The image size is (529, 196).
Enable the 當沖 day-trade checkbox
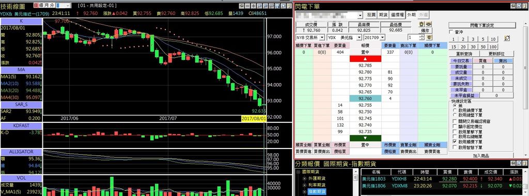[452, 32]
